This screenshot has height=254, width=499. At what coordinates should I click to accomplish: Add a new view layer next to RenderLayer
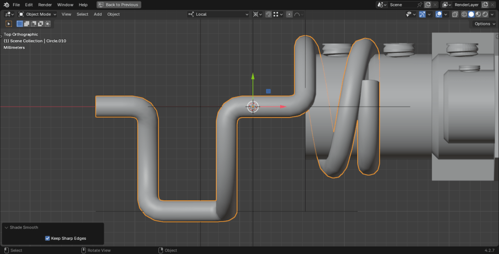[x=485, y=4]
